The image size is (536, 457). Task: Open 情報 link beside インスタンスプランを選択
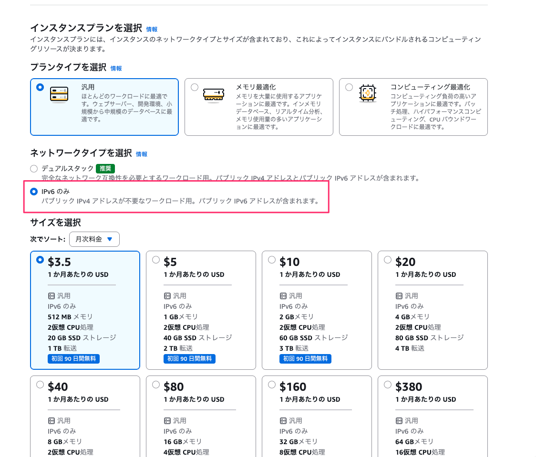tap(152, 30)
